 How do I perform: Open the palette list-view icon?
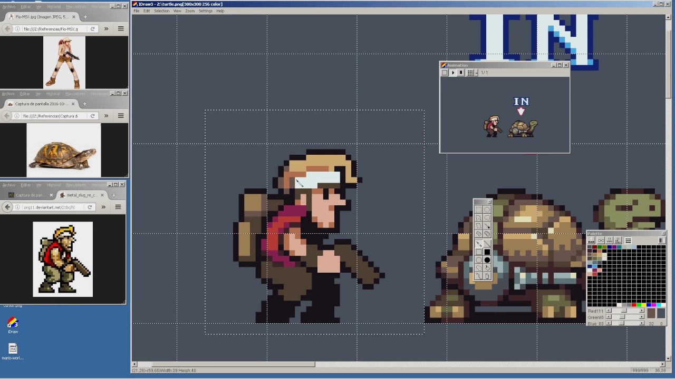pos(628,241)
